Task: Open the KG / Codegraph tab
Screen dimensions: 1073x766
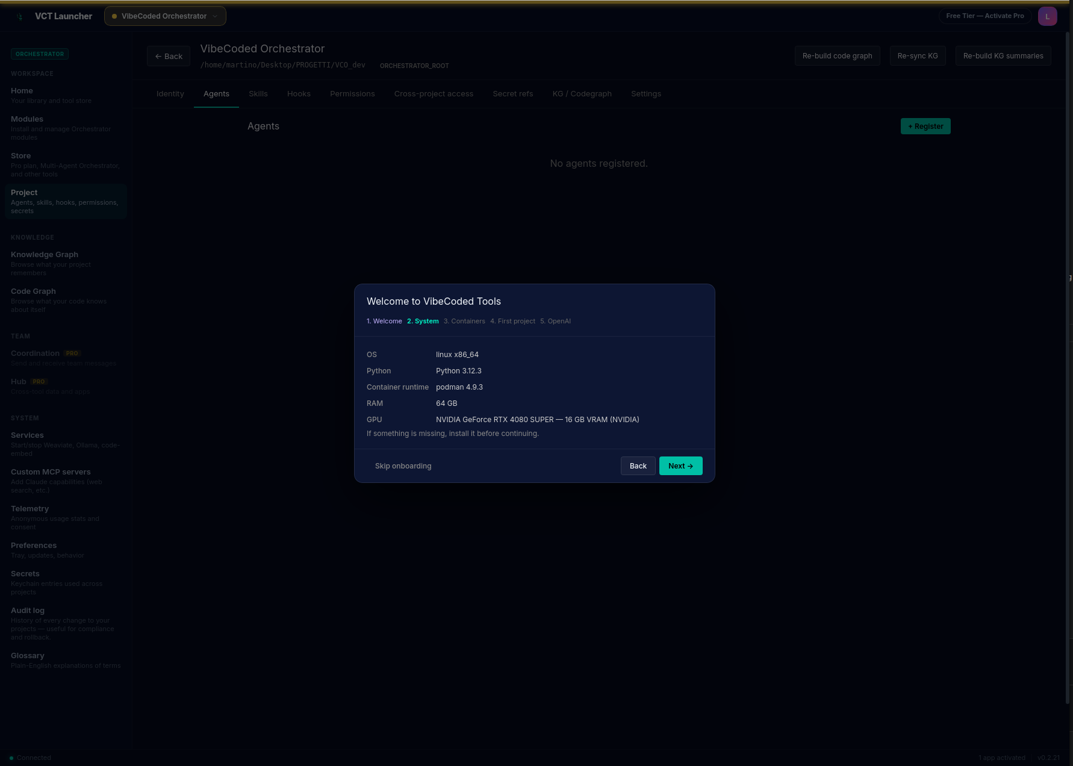Action: click(x=582, y=94)
